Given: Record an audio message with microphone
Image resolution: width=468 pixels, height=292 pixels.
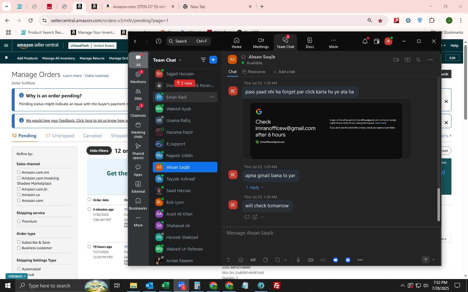Looking at the screenshot, I should (x=298, y=260).
